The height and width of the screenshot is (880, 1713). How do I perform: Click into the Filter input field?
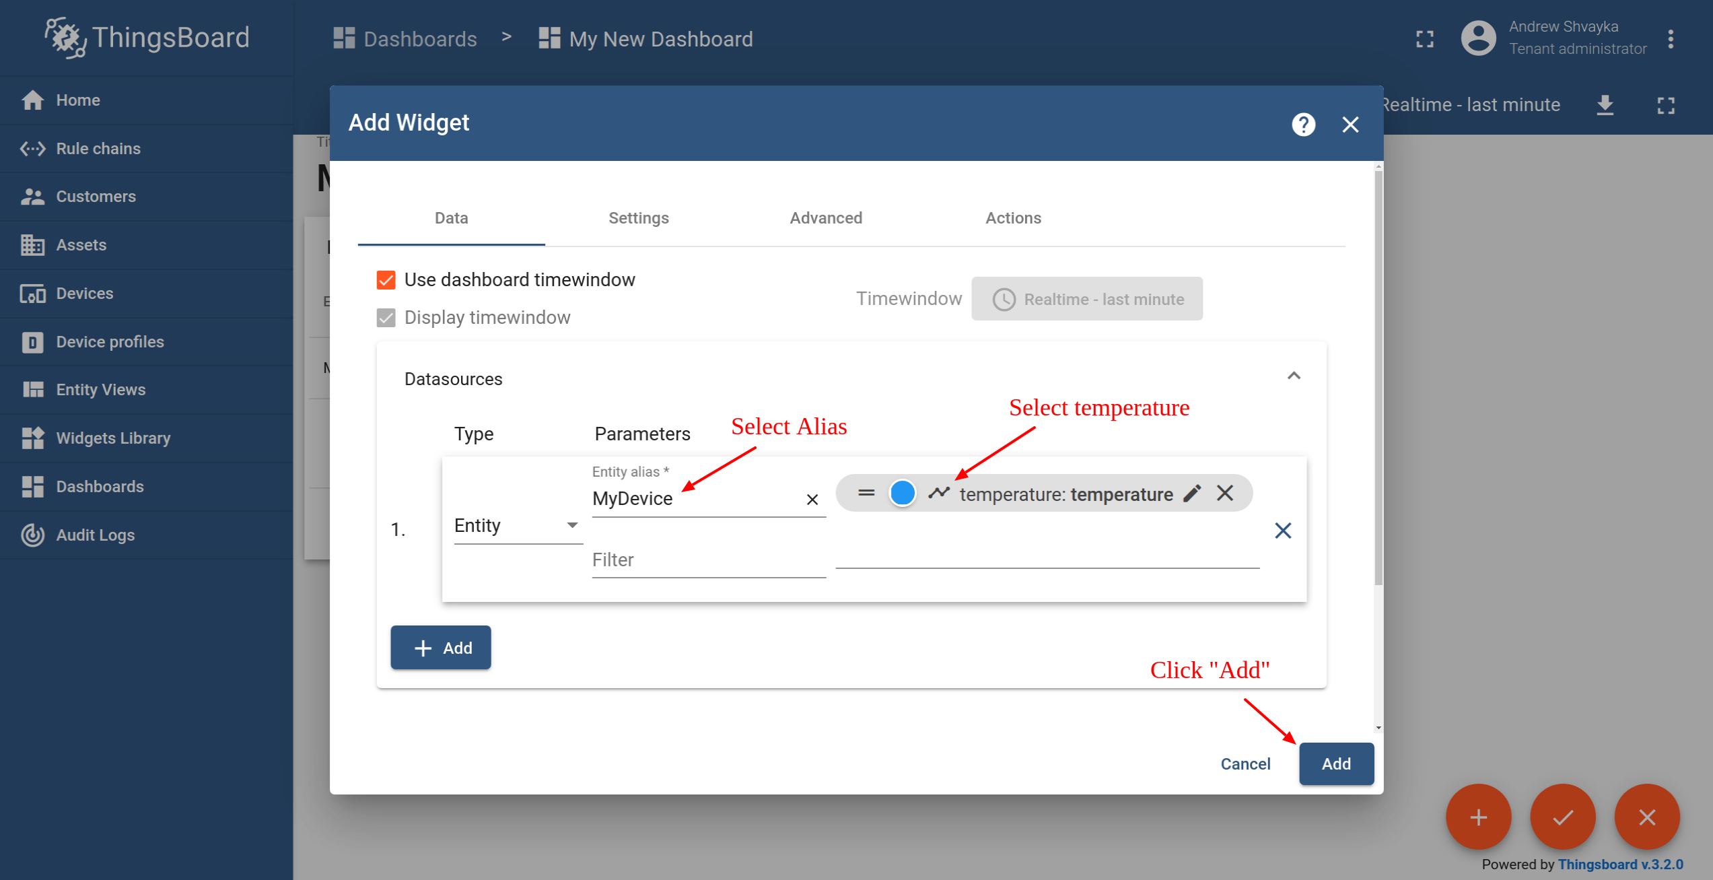(x=708, y=560)
